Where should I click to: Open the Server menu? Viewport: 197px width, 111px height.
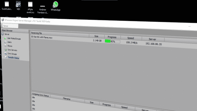tap(10, 26)
